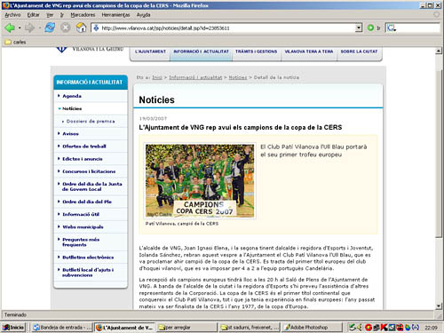Open Preguntes més freqüents sidebar link
444x333 pixels.
[81, 242]
